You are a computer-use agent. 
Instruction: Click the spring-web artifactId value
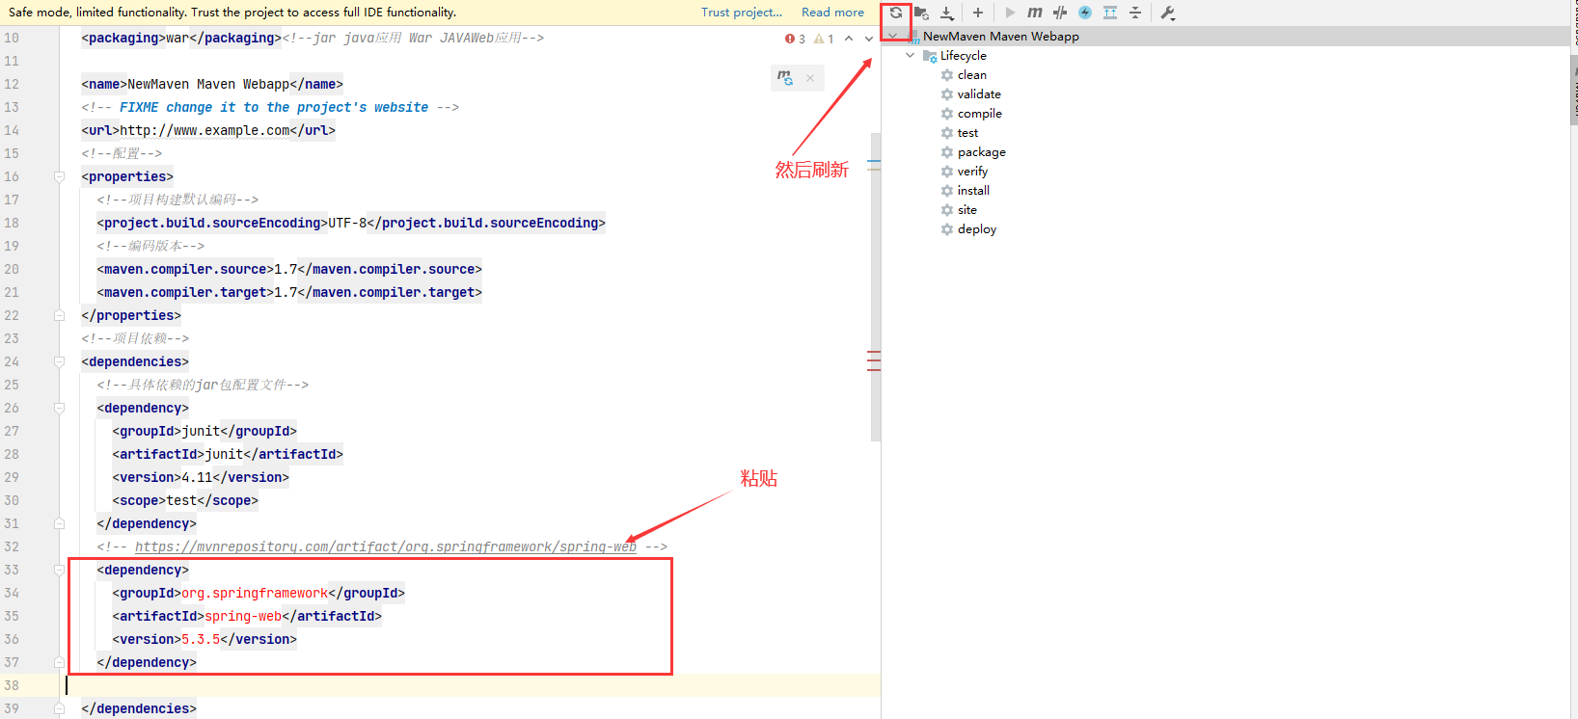243,616
